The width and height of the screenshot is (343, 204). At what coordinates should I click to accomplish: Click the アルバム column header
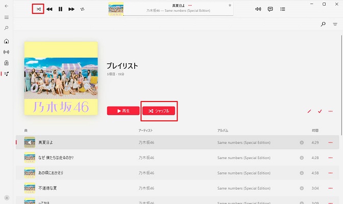coord(223,131)
